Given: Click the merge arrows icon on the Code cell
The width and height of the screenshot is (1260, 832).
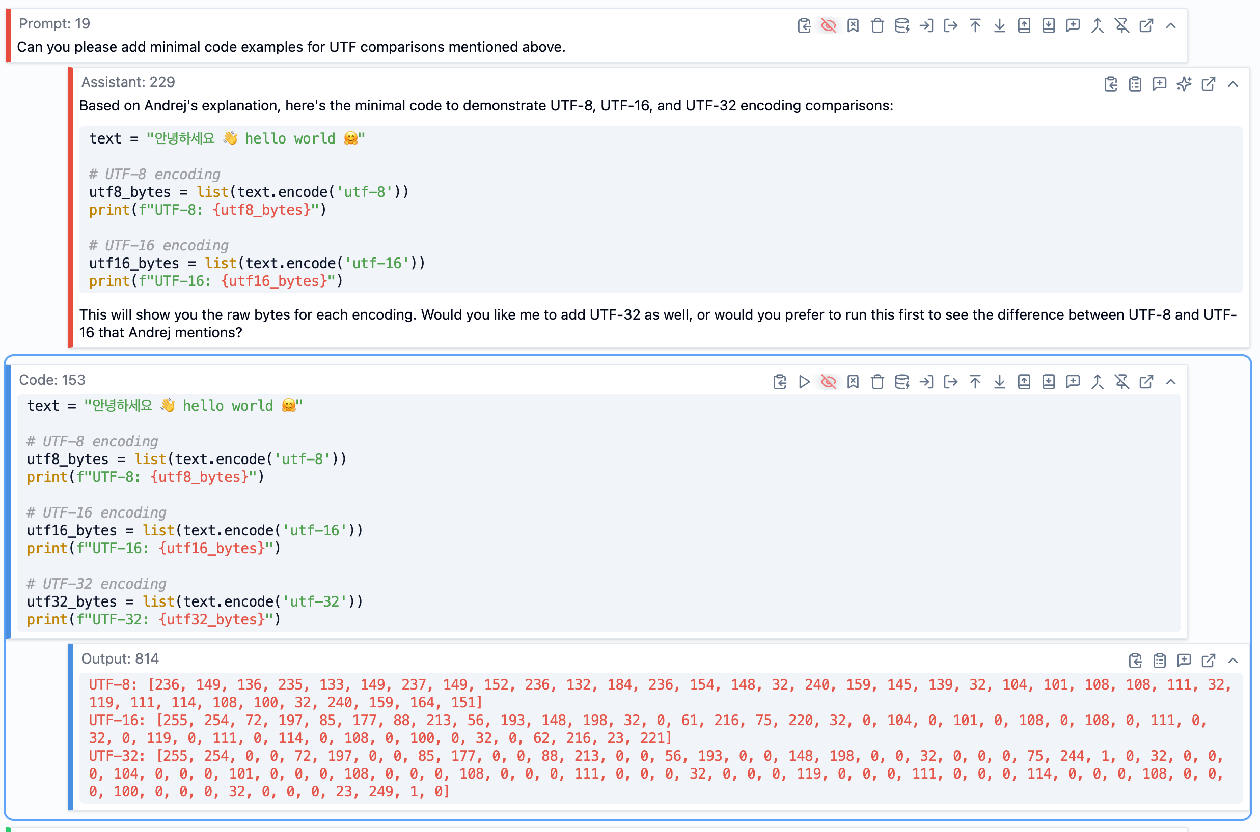Looking at the screenshot, I should coord(1097,382).
